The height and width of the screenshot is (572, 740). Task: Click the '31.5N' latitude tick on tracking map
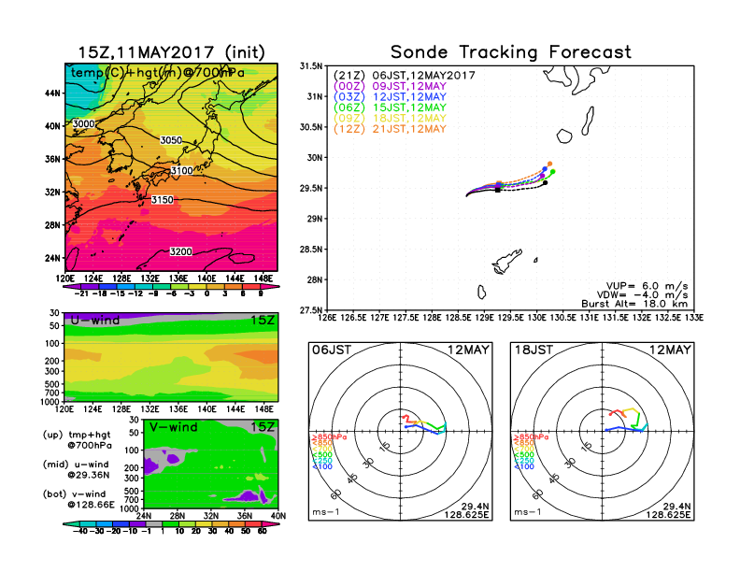click(x=311, y=66)
